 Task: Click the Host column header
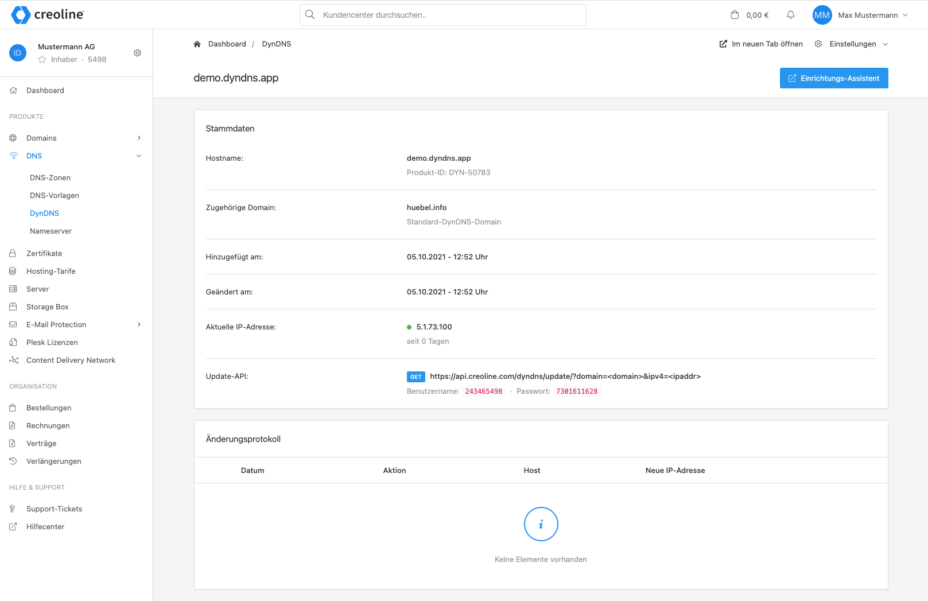coord(532,471)
